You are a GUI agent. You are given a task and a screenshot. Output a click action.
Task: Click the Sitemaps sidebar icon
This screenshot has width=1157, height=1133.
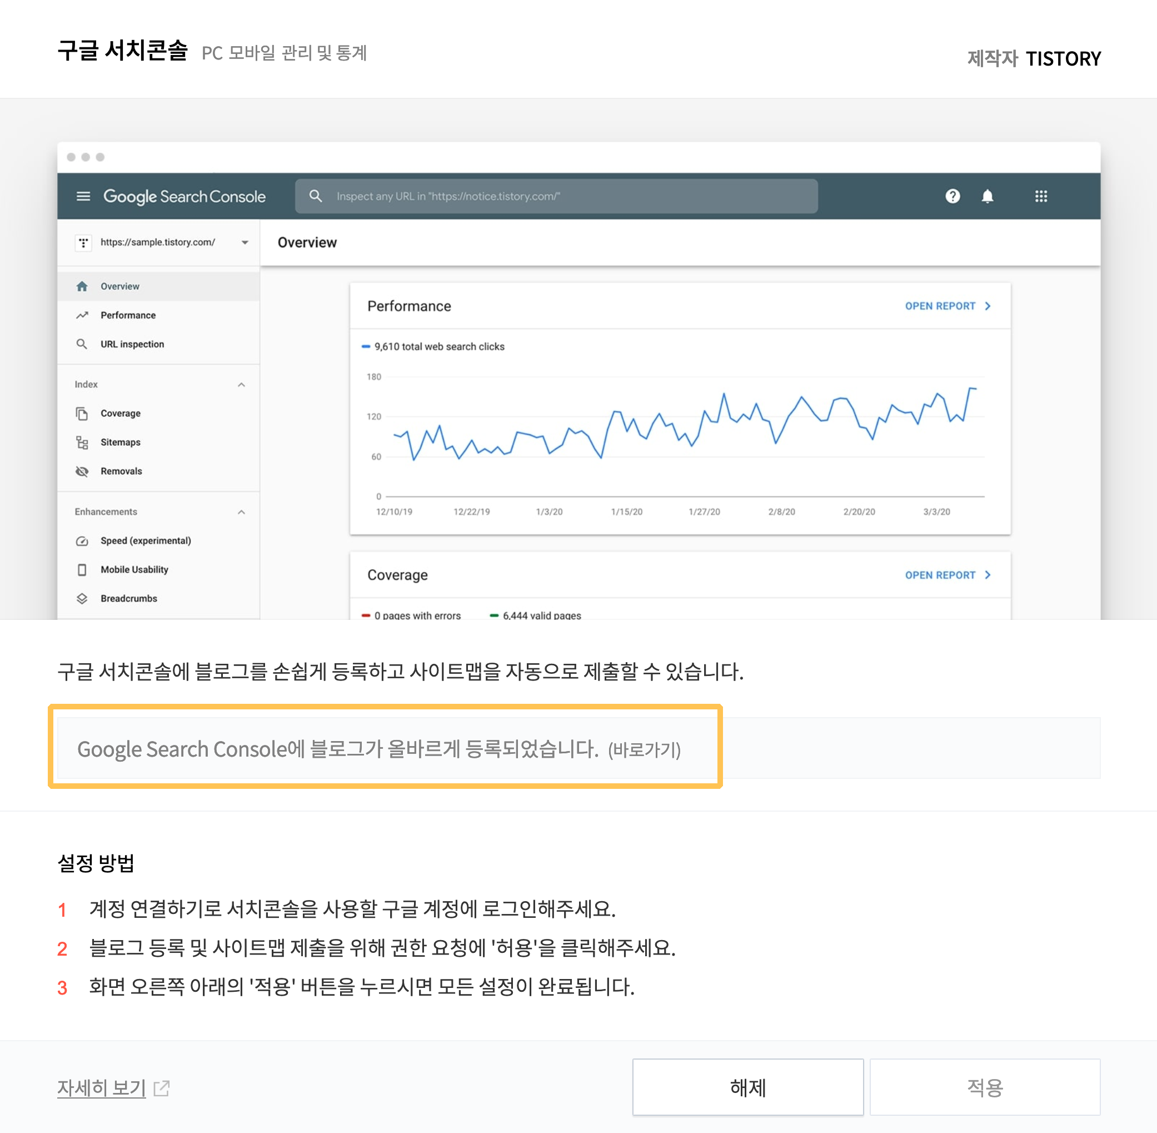82,442
